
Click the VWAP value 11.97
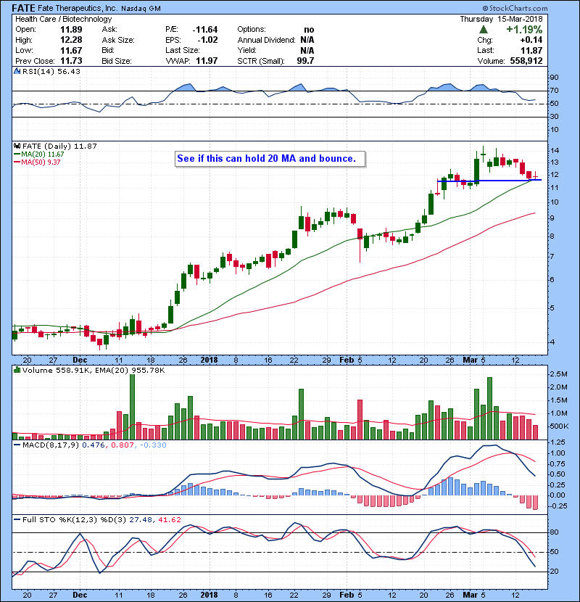[207, 61]
